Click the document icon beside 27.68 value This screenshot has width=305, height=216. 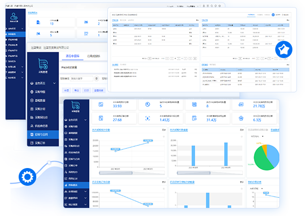point(101,118)
